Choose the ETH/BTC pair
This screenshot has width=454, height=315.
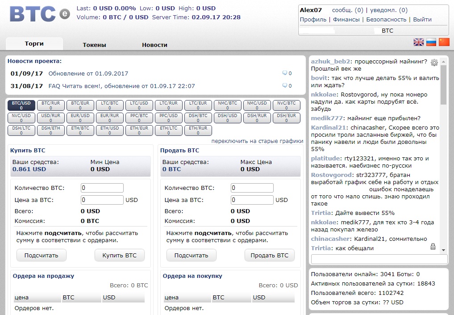80,130
